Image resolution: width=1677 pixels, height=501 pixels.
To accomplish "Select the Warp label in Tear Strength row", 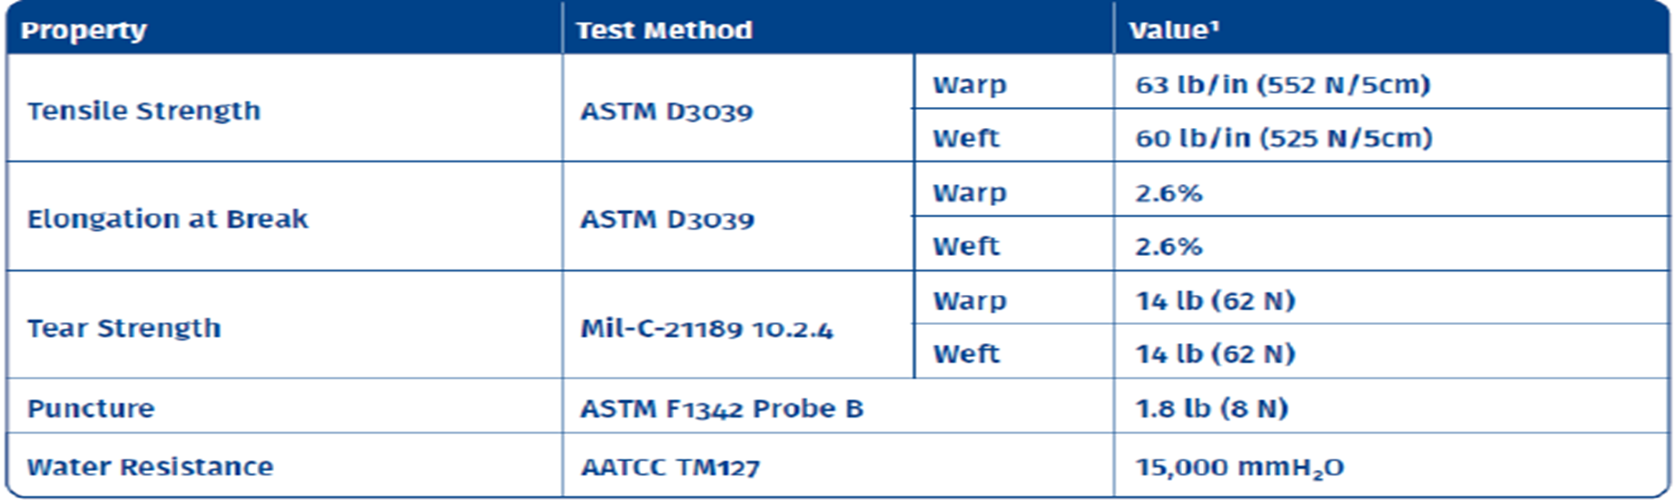I will 969,300.
